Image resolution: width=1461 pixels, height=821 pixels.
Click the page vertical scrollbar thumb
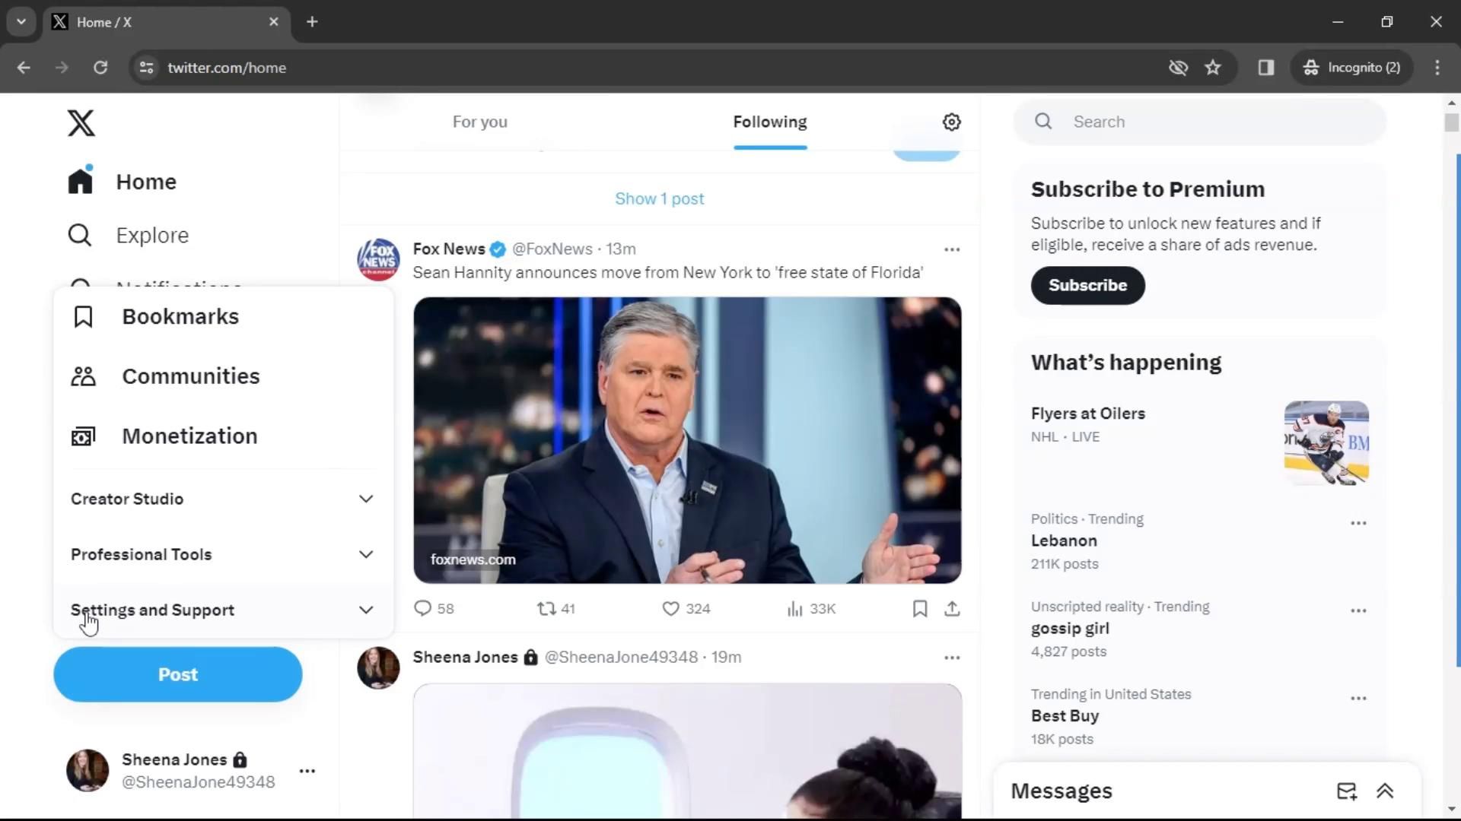click(1452, 122)
